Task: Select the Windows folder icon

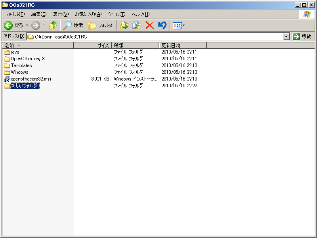Action: pos(7,72)
